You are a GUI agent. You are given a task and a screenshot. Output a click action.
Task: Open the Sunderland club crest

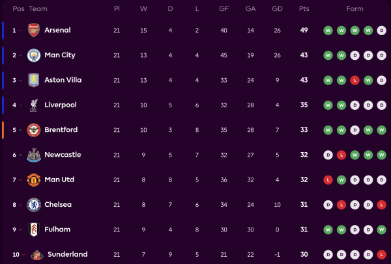[x=33, y=254]
